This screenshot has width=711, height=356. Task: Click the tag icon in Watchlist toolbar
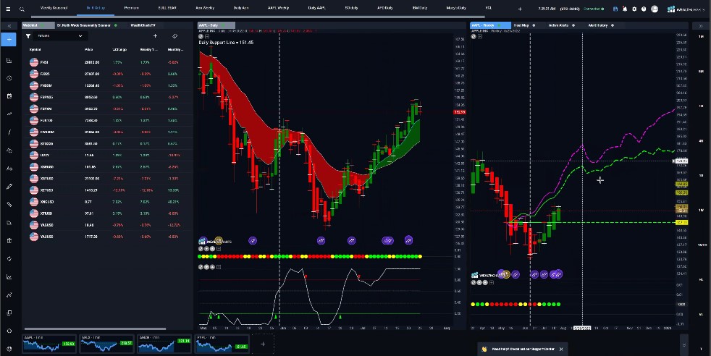click(x=174, y=35)
